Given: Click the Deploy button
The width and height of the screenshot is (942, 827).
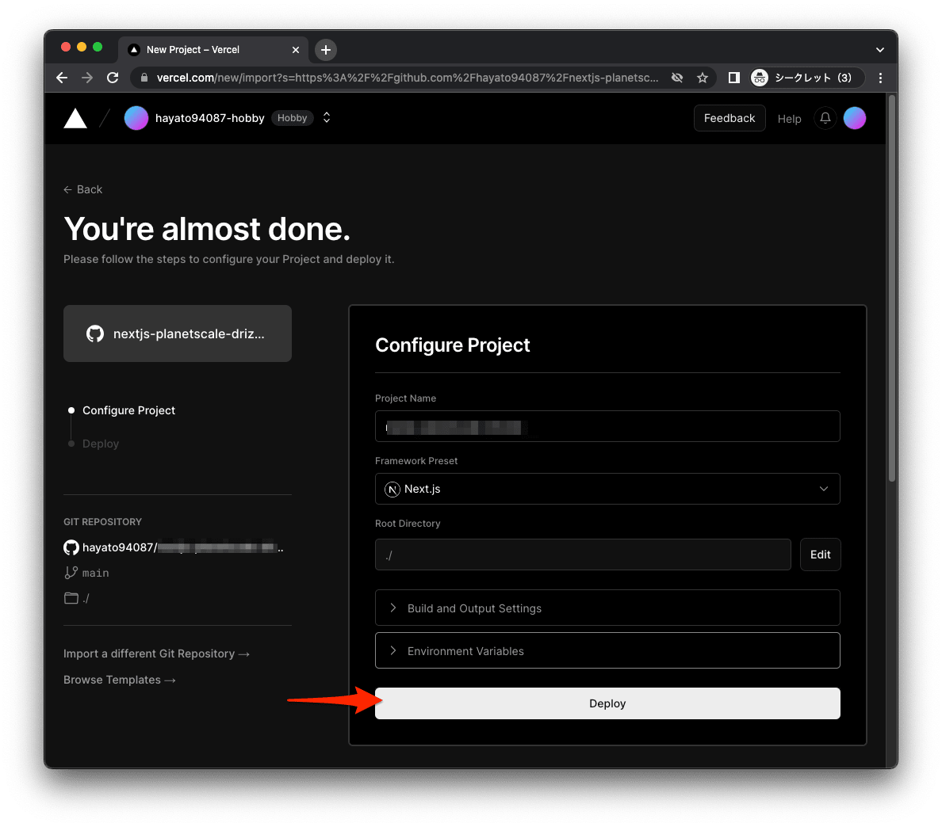Looking at the screenshot, I should click(607, 703).
